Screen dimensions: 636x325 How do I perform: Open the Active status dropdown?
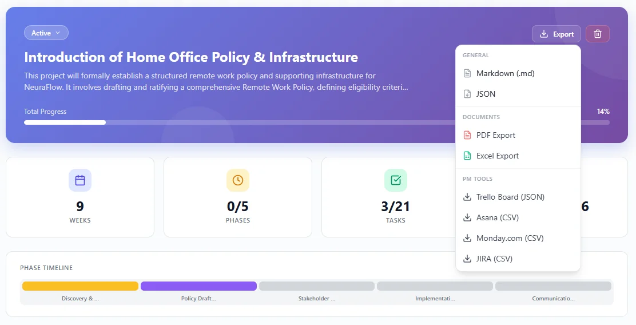click(46, 33)
